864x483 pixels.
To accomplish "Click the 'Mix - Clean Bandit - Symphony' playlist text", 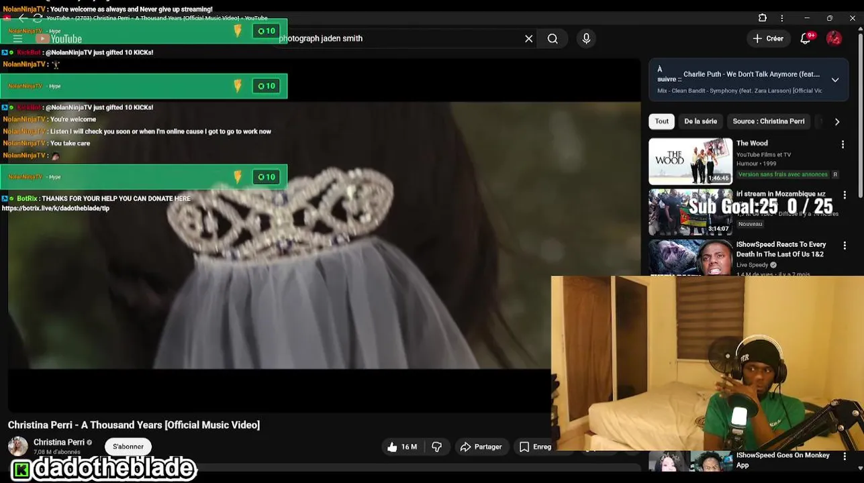I will coord(739,91).
